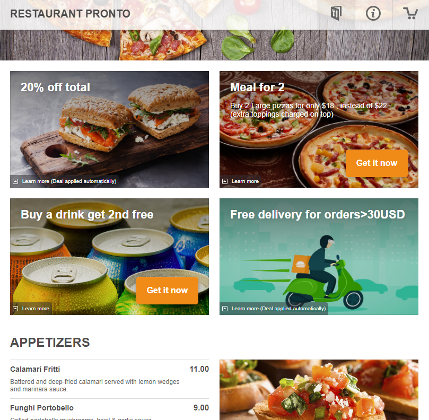Select Calamari Fritti menu item
The image size is (429, 420).
click(109, 379)
